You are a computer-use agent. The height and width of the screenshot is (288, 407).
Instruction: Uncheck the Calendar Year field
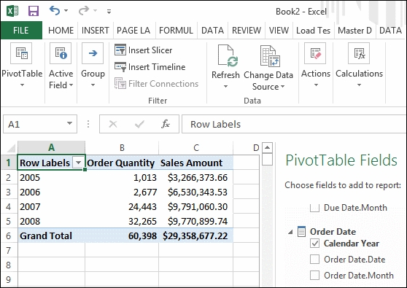[x=314, y=244]
